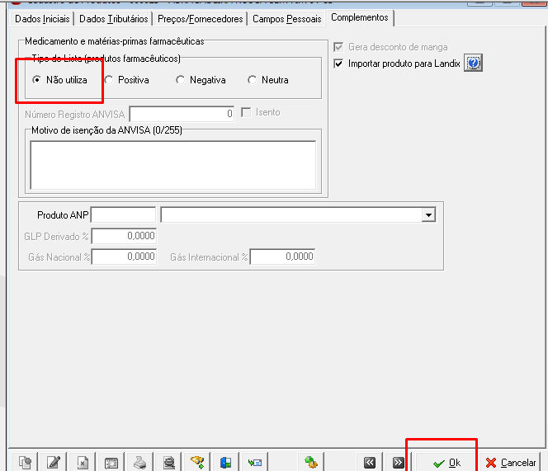
Task: Choose the 'Negativa' radio button
Action: pos(201,80)
